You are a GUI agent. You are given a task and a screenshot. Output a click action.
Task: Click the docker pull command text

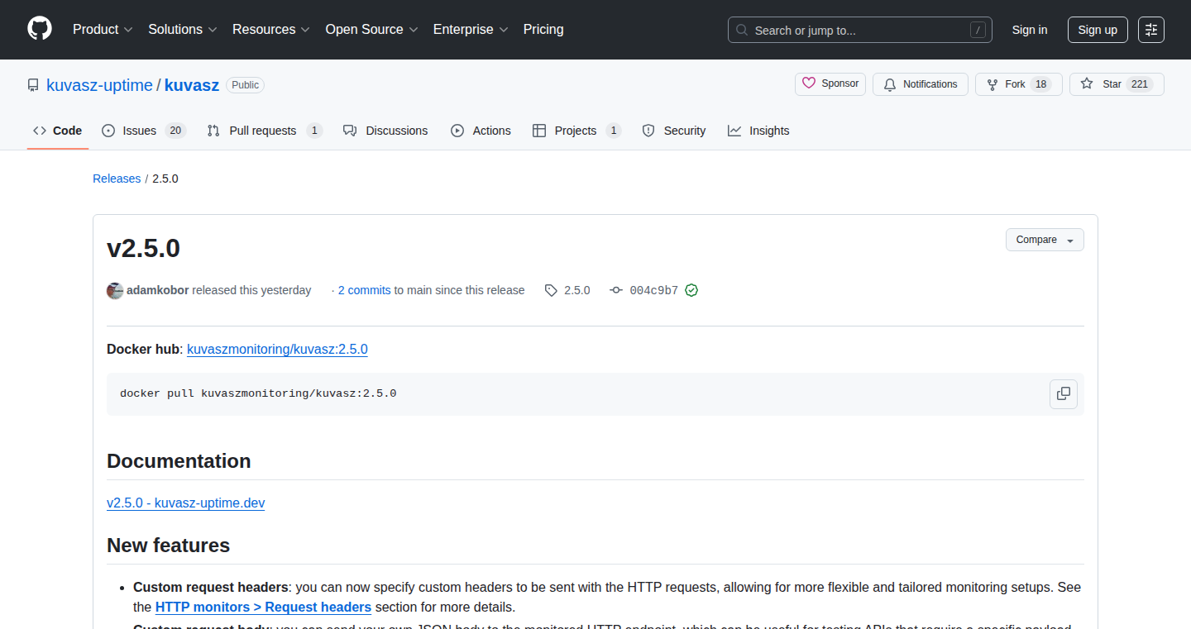coord(258,393)
